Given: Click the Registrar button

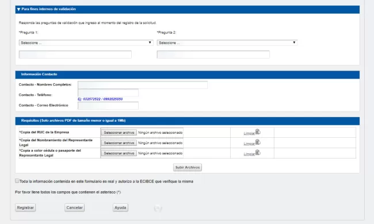Looking at the screenshot, I should coord(25,207).
